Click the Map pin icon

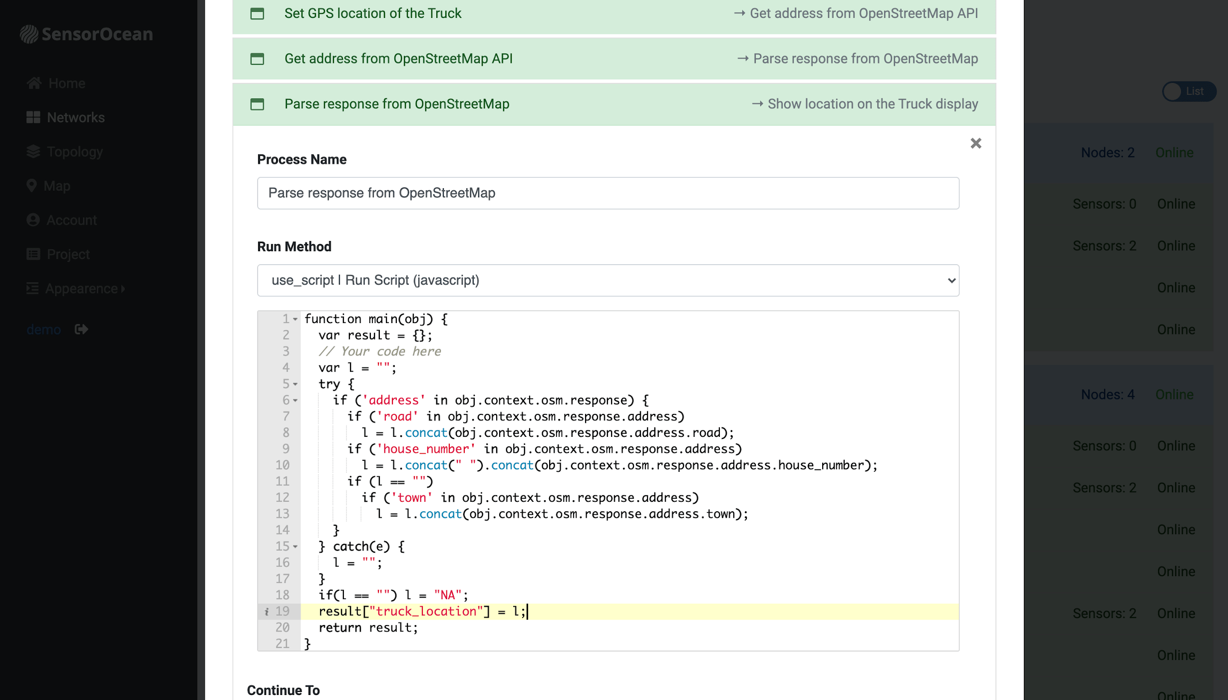tap(31, 186)
